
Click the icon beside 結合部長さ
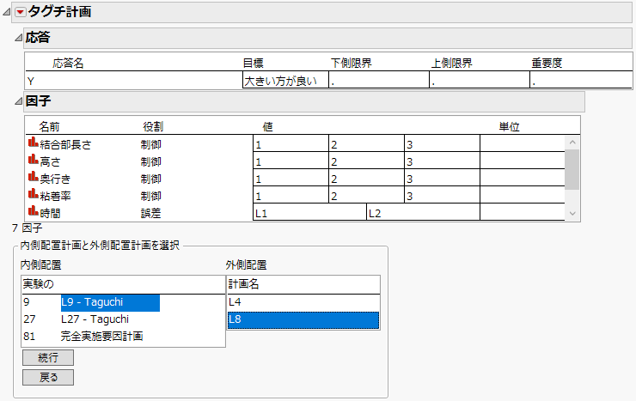(34, 143)
